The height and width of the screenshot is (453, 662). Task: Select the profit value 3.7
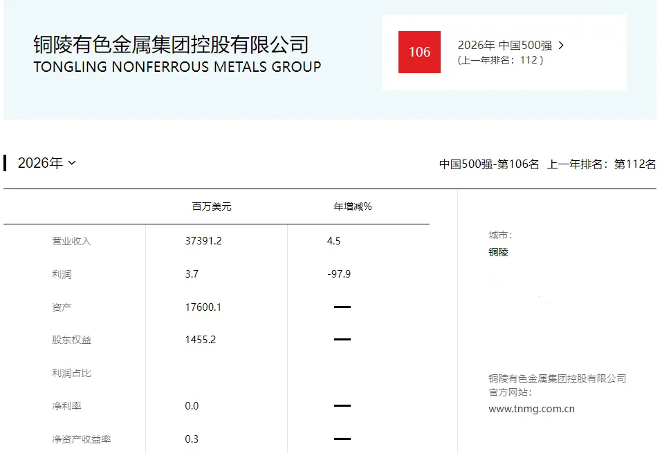[x=192, y=274]
